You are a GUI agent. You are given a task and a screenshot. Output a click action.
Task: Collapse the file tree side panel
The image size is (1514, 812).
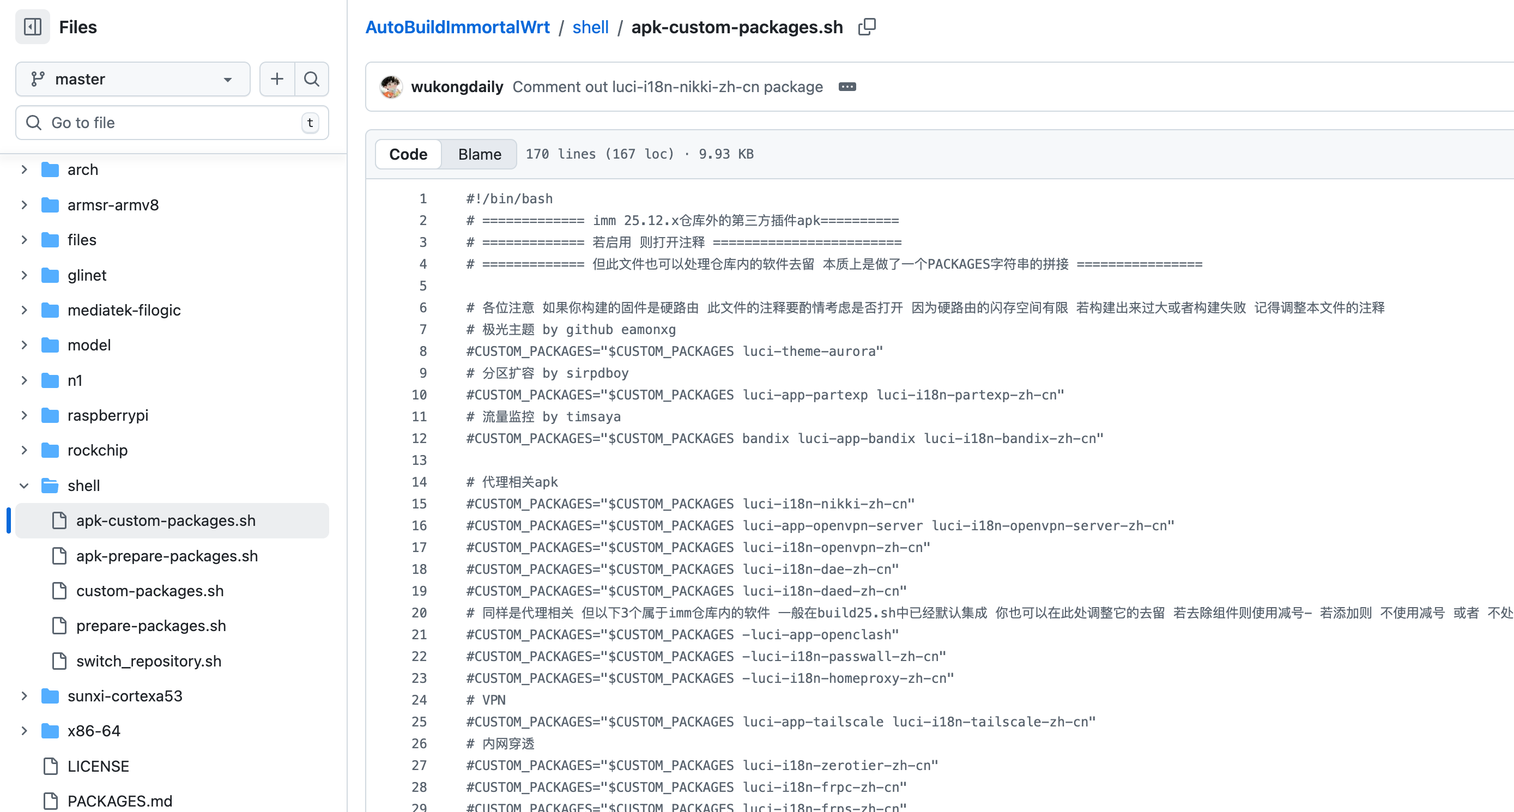click(32, 27)
